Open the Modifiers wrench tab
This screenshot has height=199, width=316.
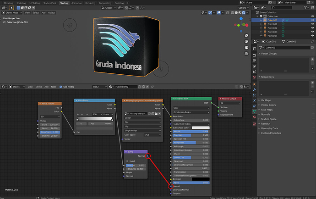[x=254, y=89]
